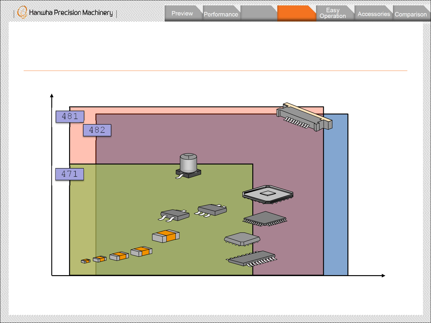Select the PLCC chip with chamfered corners

point(242,239)
